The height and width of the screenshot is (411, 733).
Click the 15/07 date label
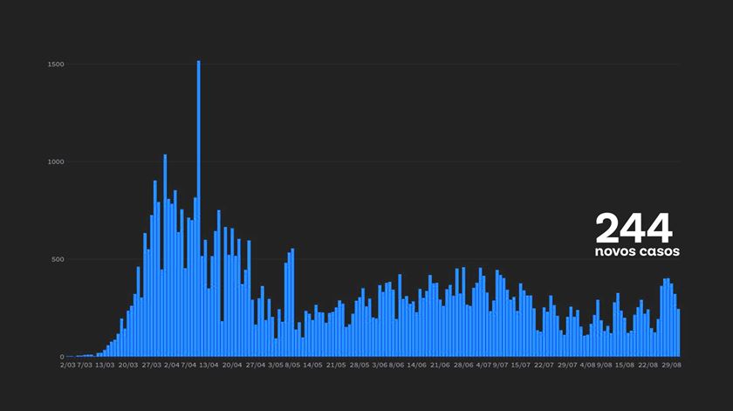click(x=520, y=365)
